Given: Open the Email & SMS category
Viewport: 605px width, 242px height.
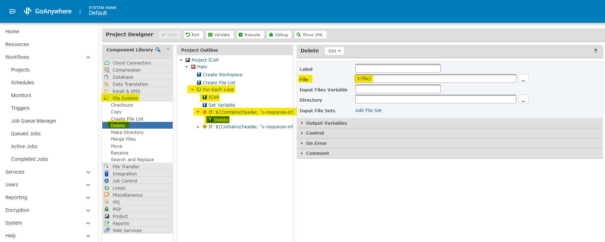Looking at the screenshot, I should [x=137, y=91].
